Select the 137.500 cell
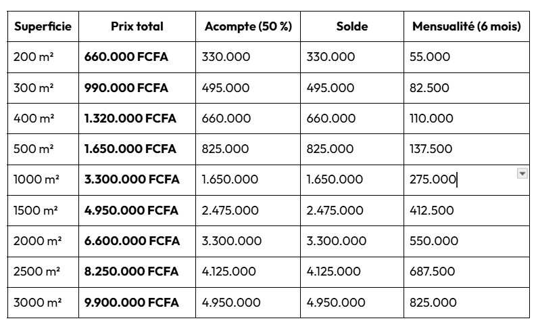Viewport: 536px width, 325px height. tap(466, 150)
